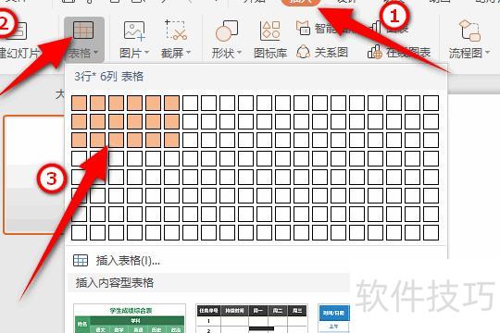Open the 图标库 icon library
Screen dimensions: 500x333
pyautogui.click(x=270, y=31)
